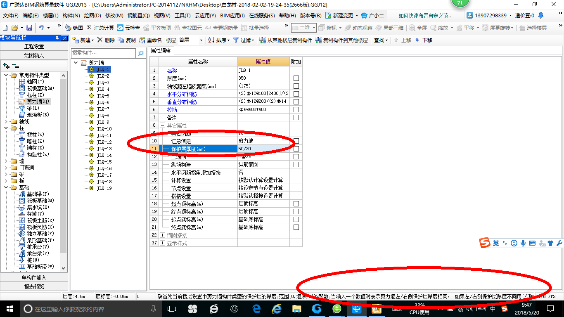The height and width of the screenshot is (317, 564).
Task: Check 附加 box for 备注 row
Action: coord(296,118)
